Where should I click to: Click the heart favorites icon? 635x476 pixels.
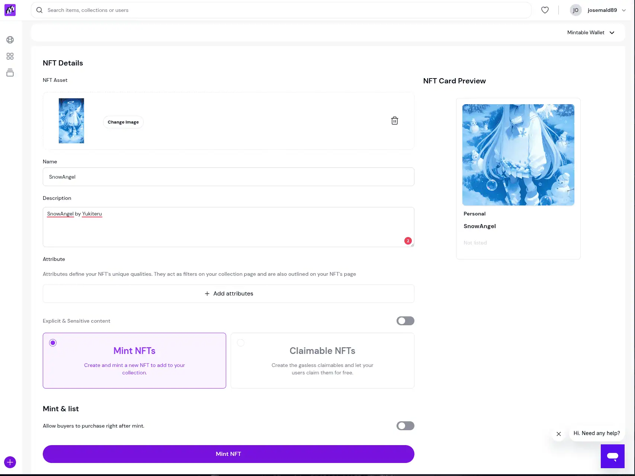point(545,10)
